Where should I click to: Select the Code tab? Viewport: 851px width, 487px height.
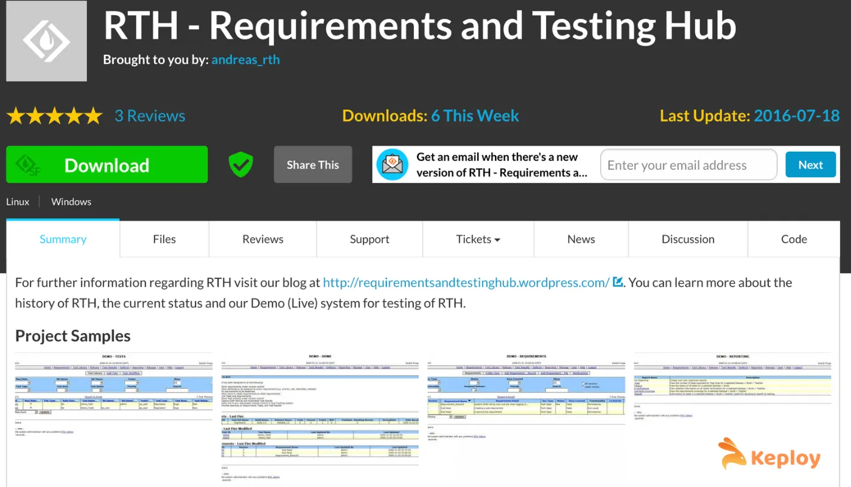(x=794, y=239)
